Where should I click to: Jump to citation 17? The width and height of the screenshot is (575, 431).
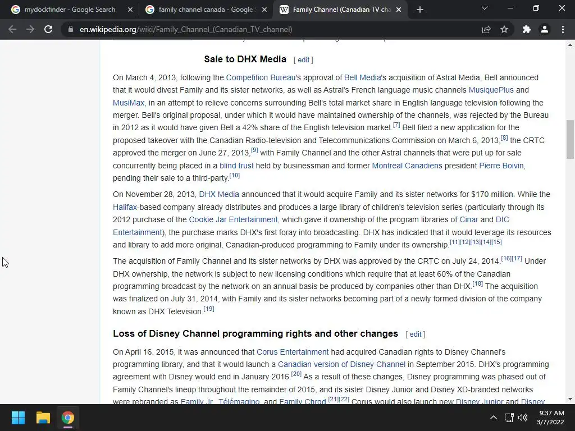517,258
